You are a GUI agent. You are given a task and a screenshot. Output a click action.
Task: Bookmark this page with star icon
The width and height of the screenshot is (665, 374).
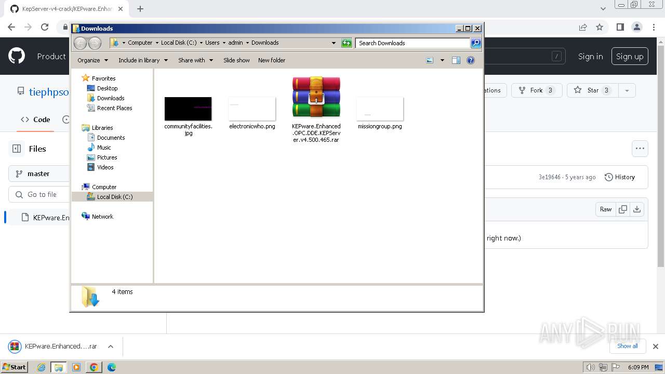point(600,27)
